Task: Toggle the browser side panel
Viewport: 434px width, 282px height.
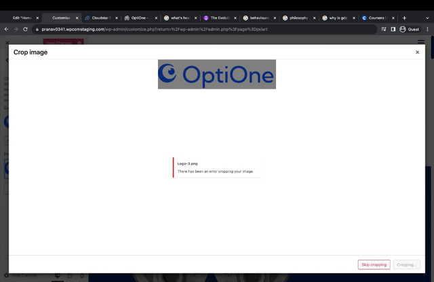Action: (393, 29)
